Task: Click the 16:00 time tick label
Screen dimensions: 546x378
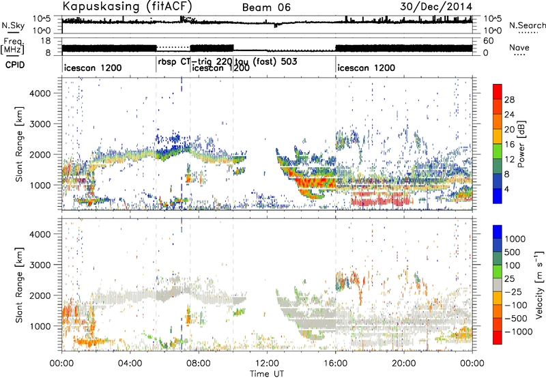Action: tap(335, 364)
